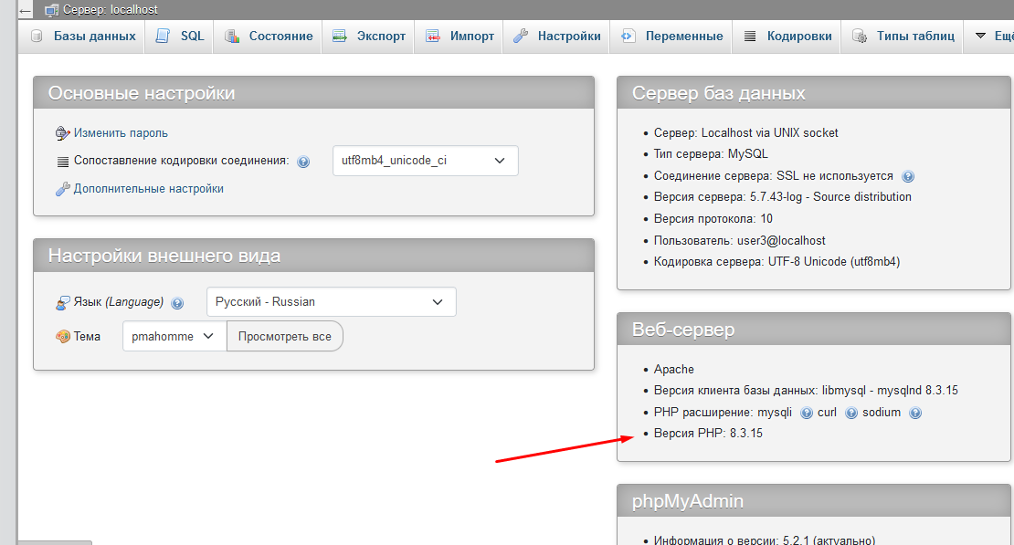
Task: Open the Дополнительные настройки link
Action: tap(148, 189)
